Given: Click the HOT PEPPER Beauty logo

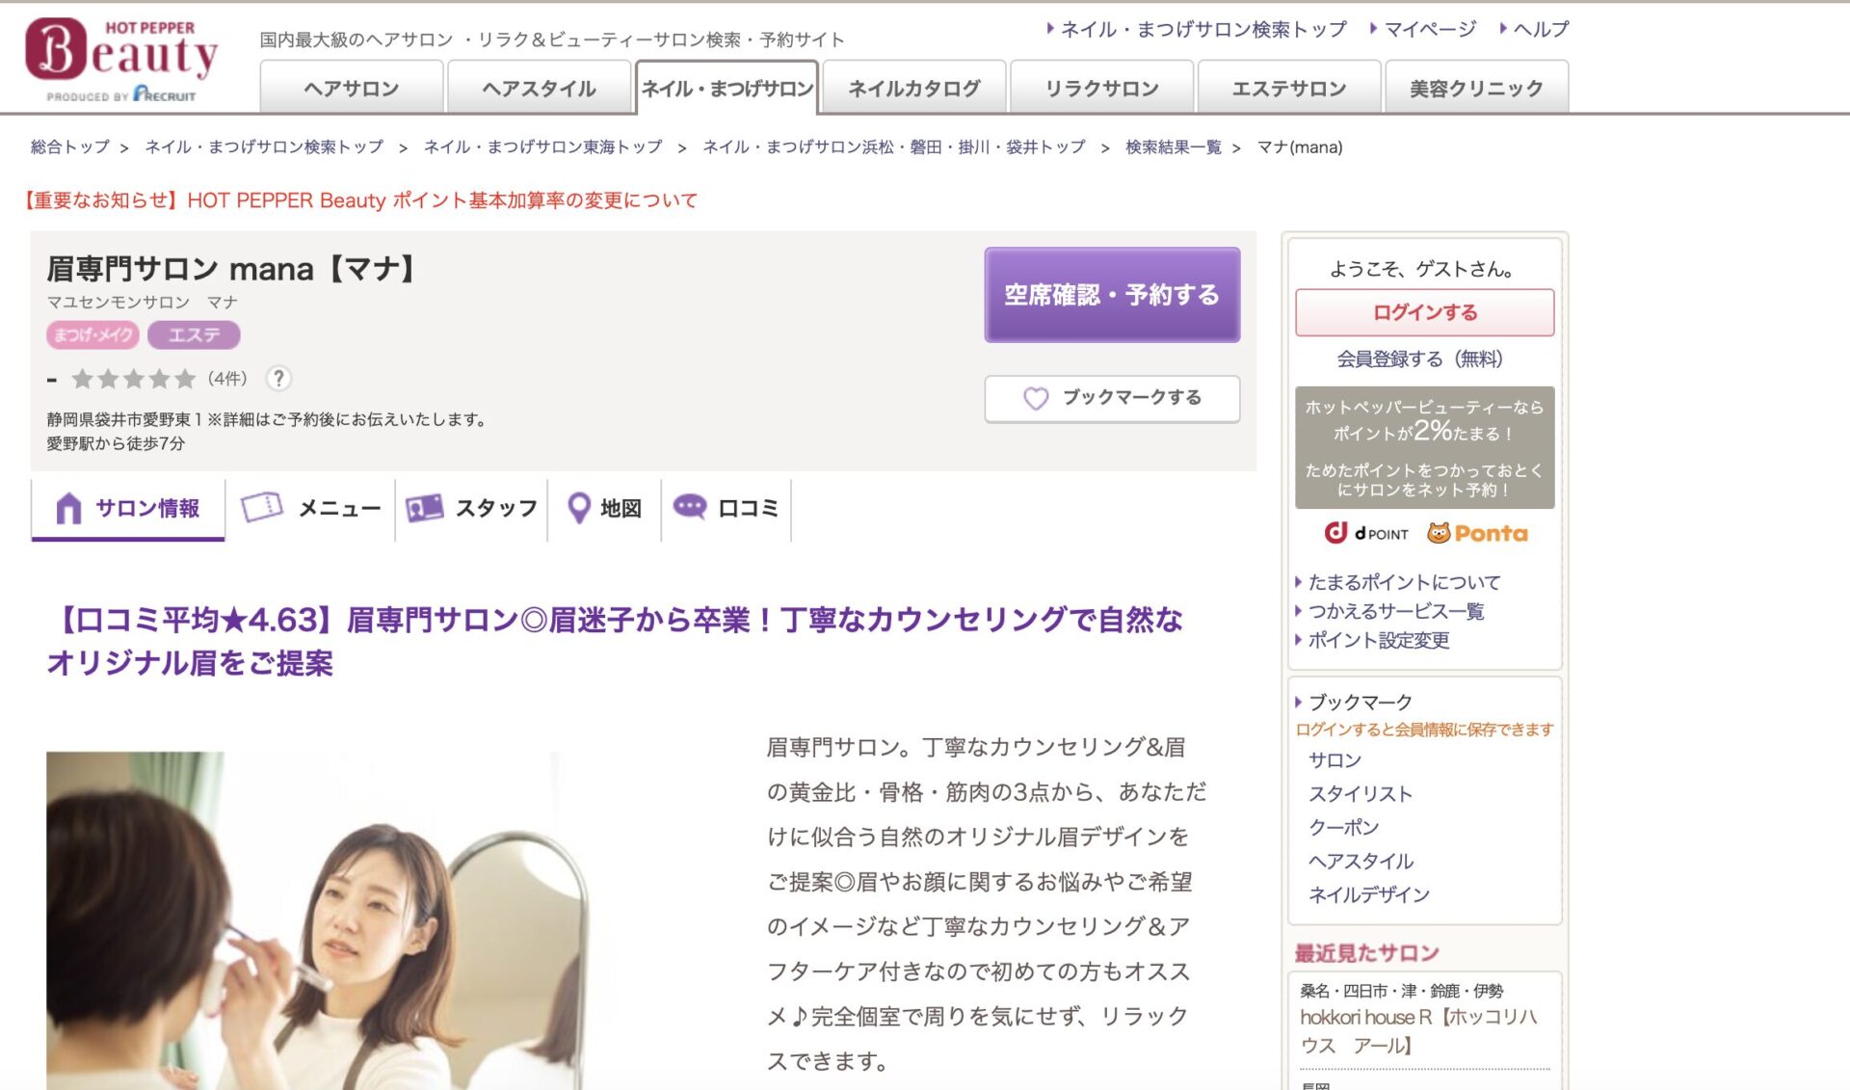Looking at the screenshot, I should (x=120, y=58).
